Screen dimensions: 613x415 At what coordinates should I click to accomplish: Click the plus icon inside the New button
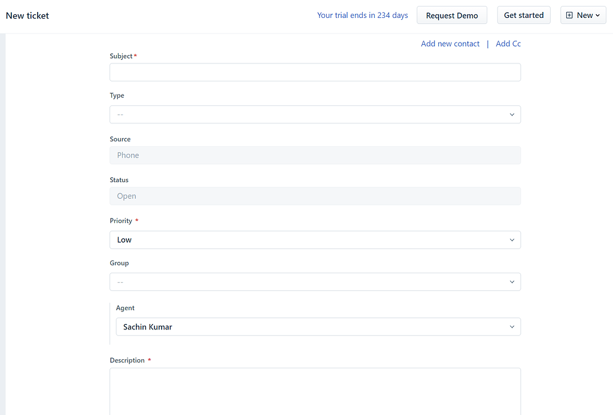(569, 15)
